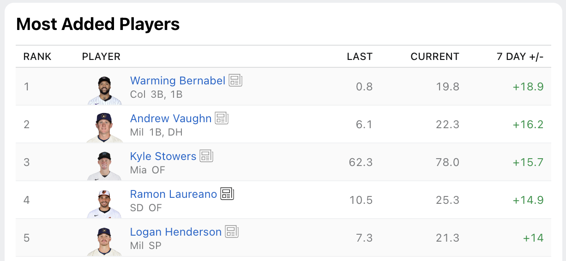Click Warming Bernabel's headshot photo
Image resolution: width=566 pixels, height=261 pixels.
pyautogui.click(x=105, y=90)
